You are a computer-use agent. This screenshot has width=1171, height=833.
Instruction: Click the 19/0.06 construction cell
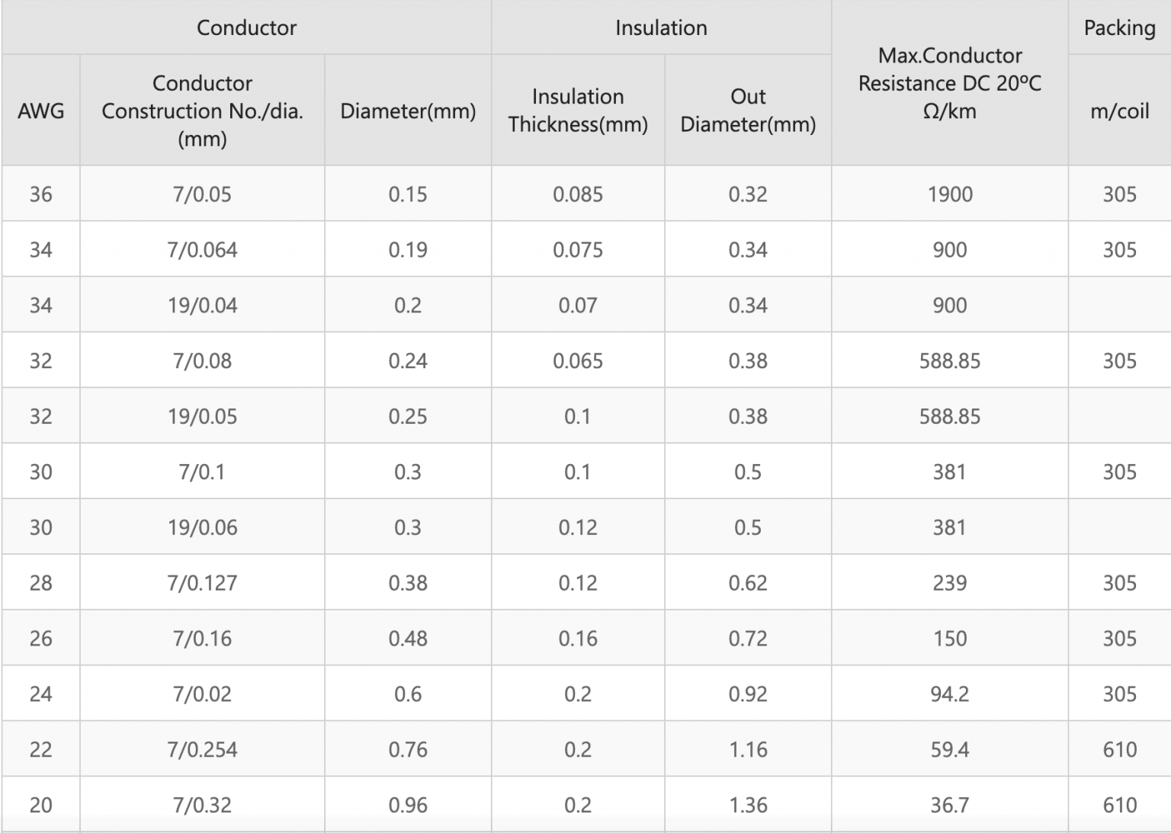point(202,527)
